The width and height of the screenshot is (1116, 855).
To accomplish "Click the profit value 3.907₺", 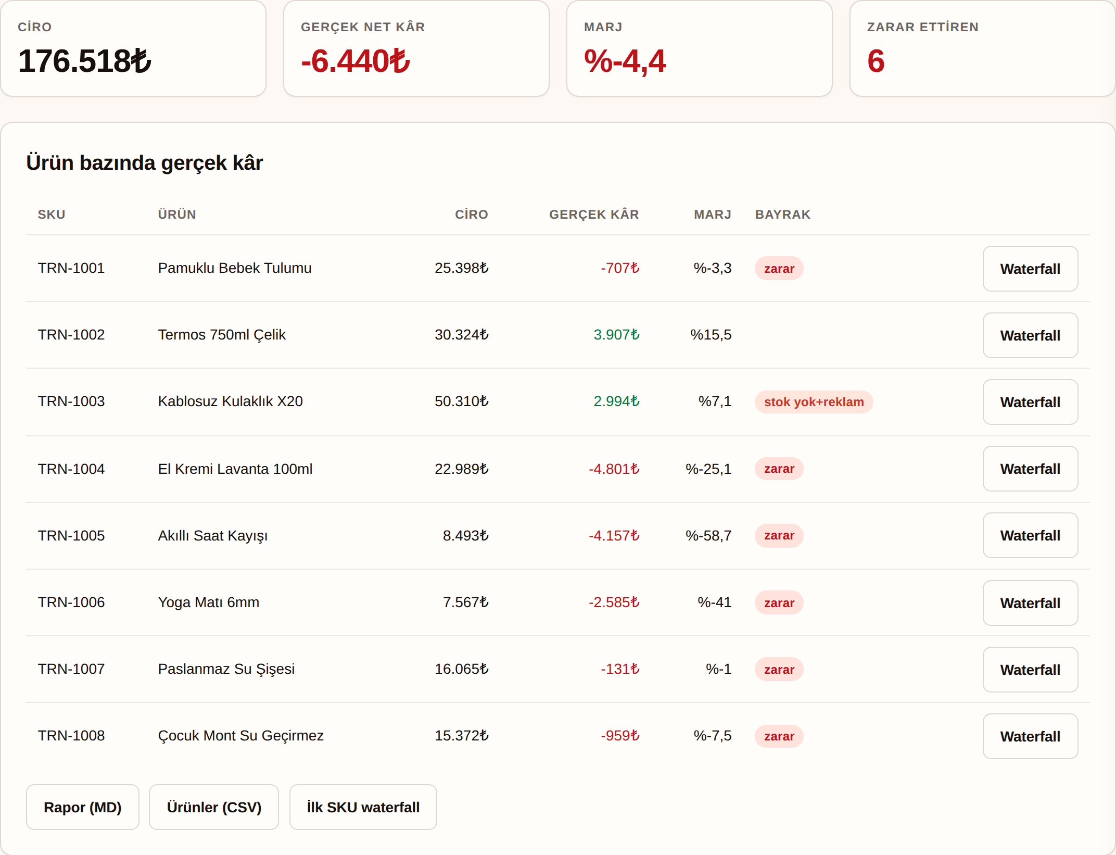I will pyautogui.click(x=616, y=335).
